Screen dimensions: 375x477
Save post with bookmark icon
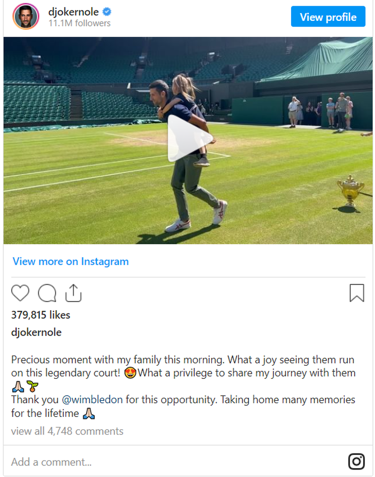coord(357,293)
